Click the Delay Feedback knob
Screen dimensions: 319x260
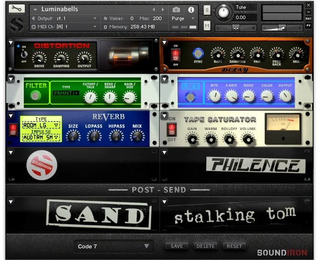click(x=277, y=55)
